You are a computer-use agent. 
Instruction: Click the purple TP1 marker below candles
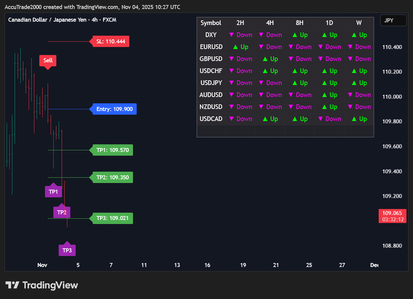point(53,192)
